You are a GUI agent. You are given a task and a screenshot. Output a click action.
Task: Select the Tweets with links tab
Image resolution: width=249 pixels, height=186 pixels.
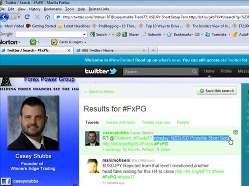click(x=120, y=122)
